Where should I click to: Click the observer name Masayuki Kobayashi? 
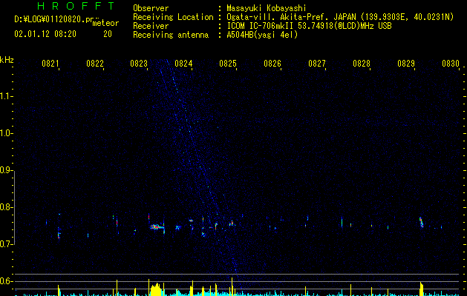(x=267, y=8)
